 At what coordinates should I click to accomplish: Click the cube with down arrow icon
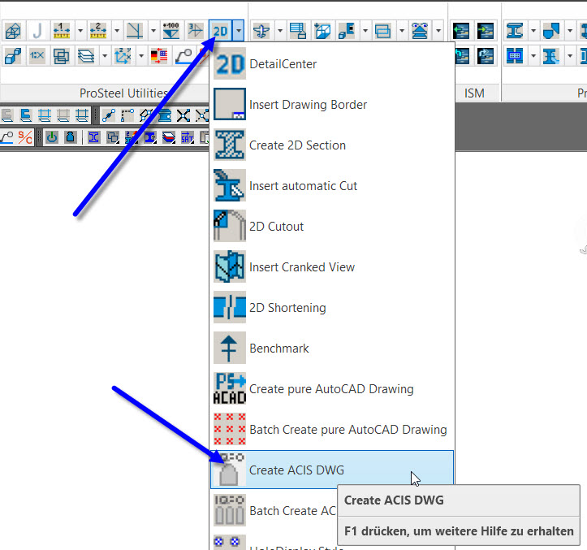(322, 30)
